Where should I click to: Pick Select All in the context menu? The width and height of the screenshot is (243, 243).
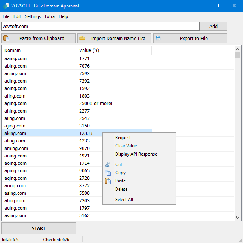point(124,200)
